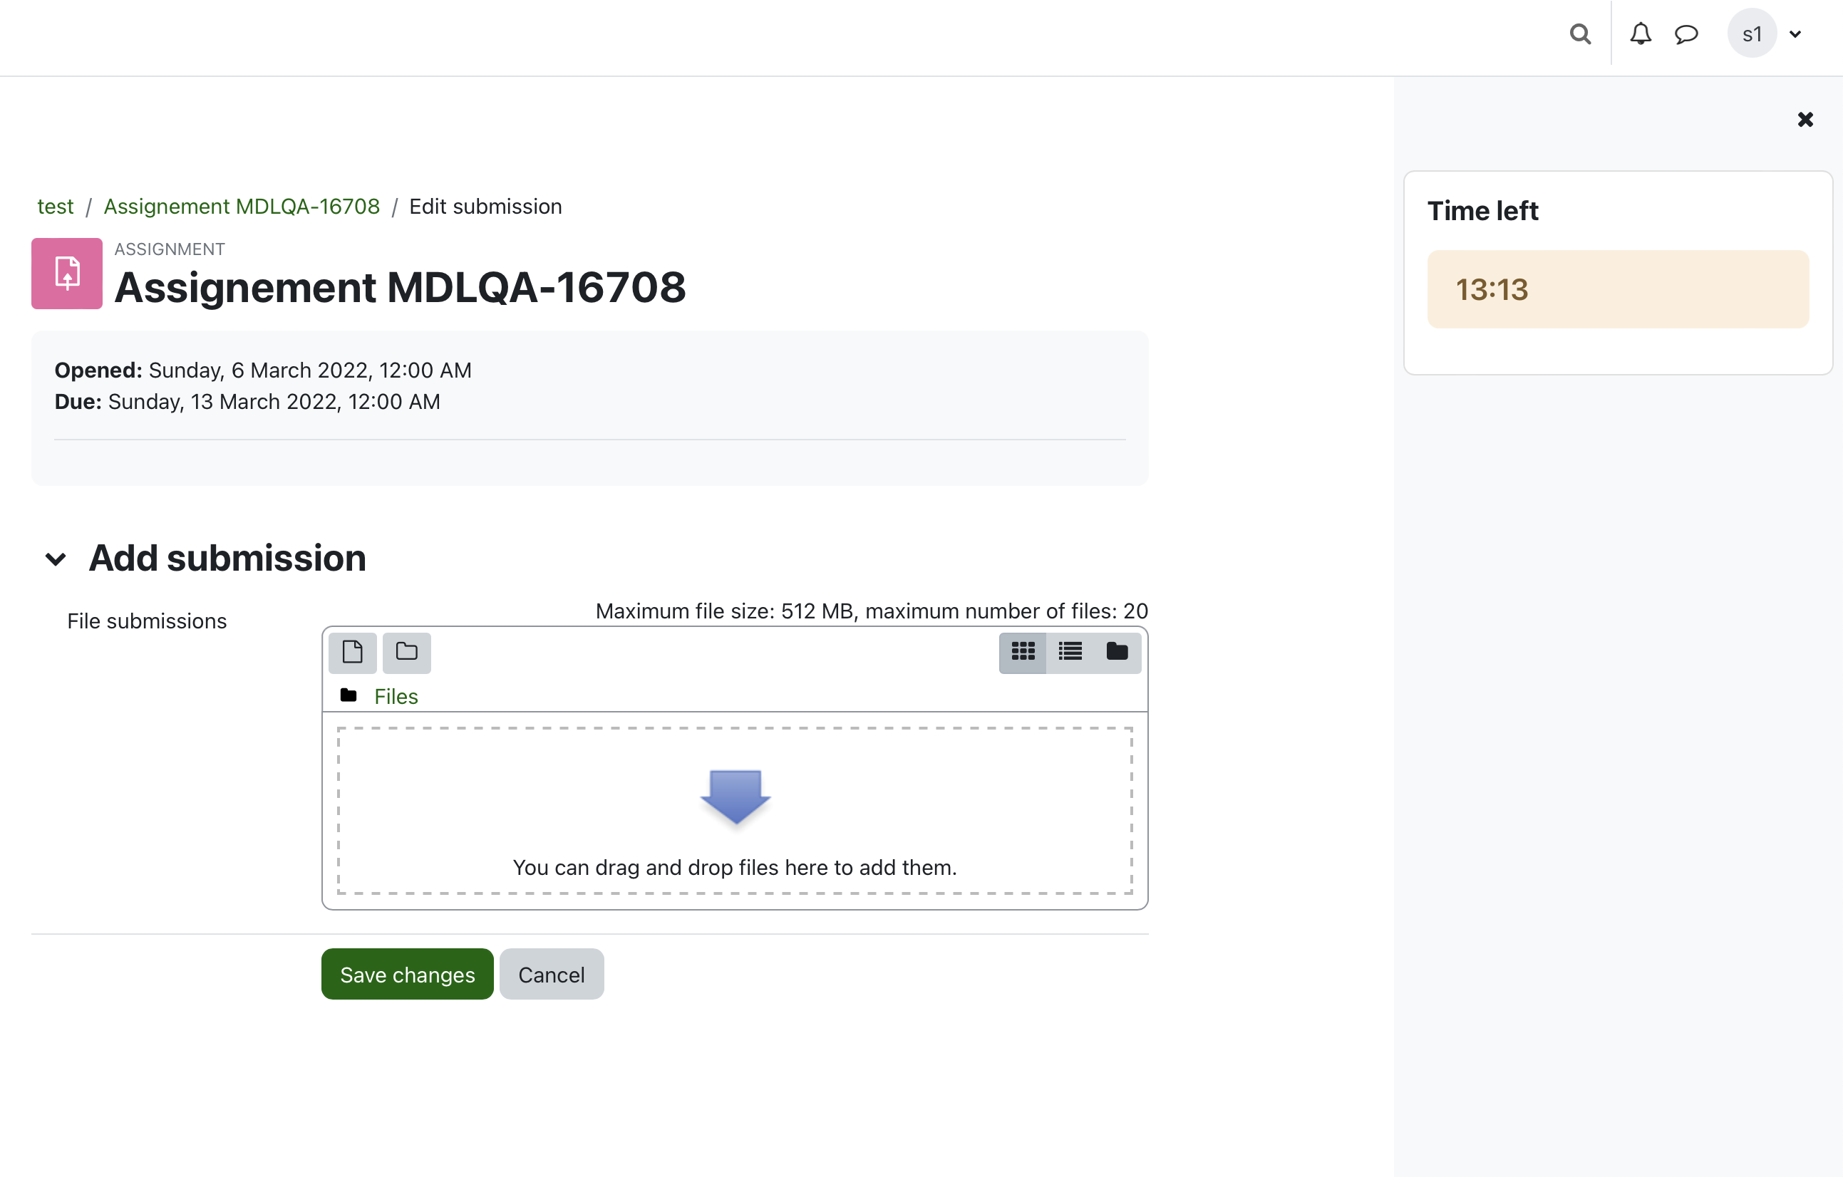Click the Add file icon
Viewport: 1843px width, 1177px height.
(352, 652)
